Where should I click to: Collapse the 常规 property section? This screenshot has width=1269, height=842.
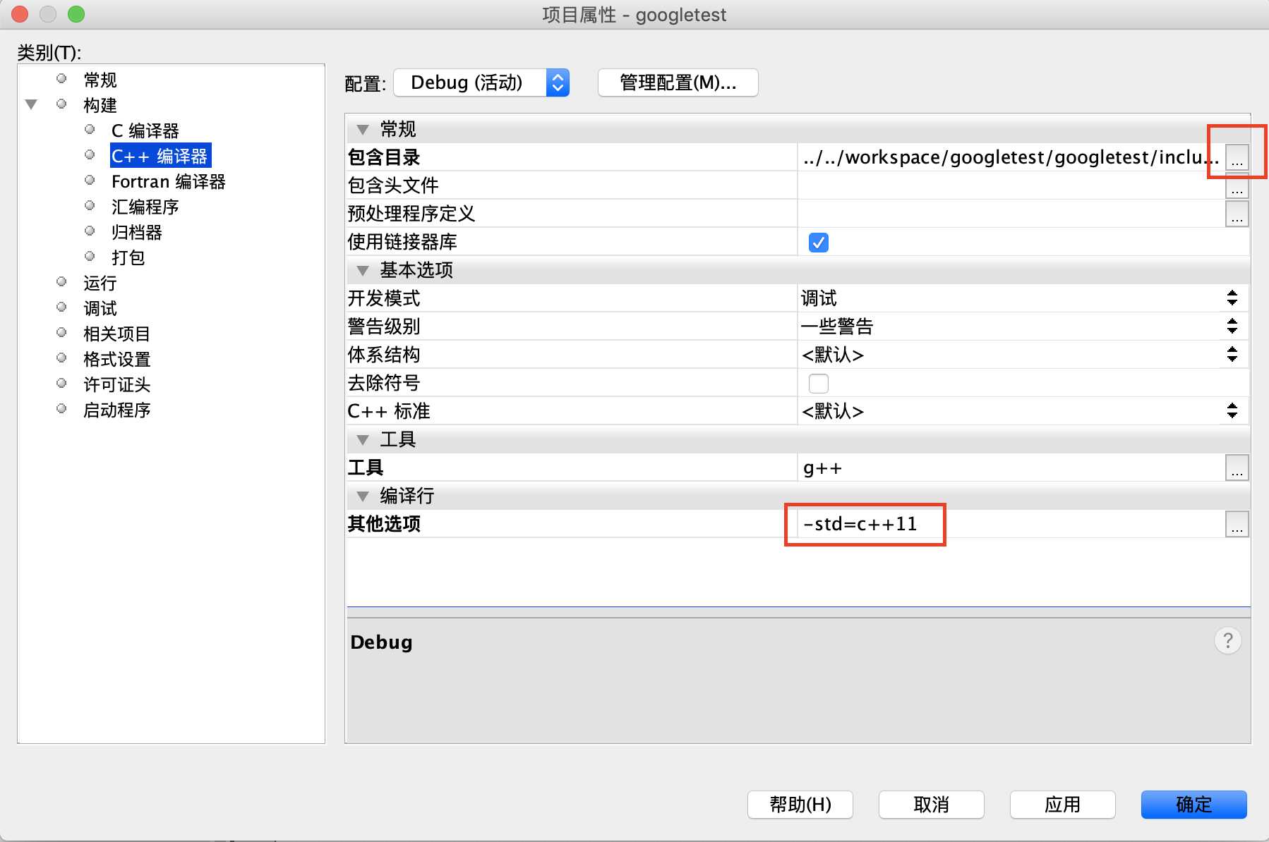coord(363,130)
